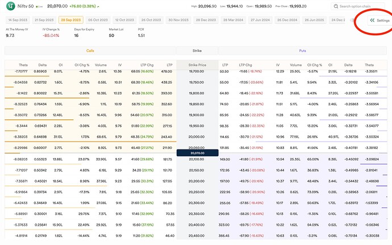
Task: Click call LTP 478.00
Action: tap(166, 71)
